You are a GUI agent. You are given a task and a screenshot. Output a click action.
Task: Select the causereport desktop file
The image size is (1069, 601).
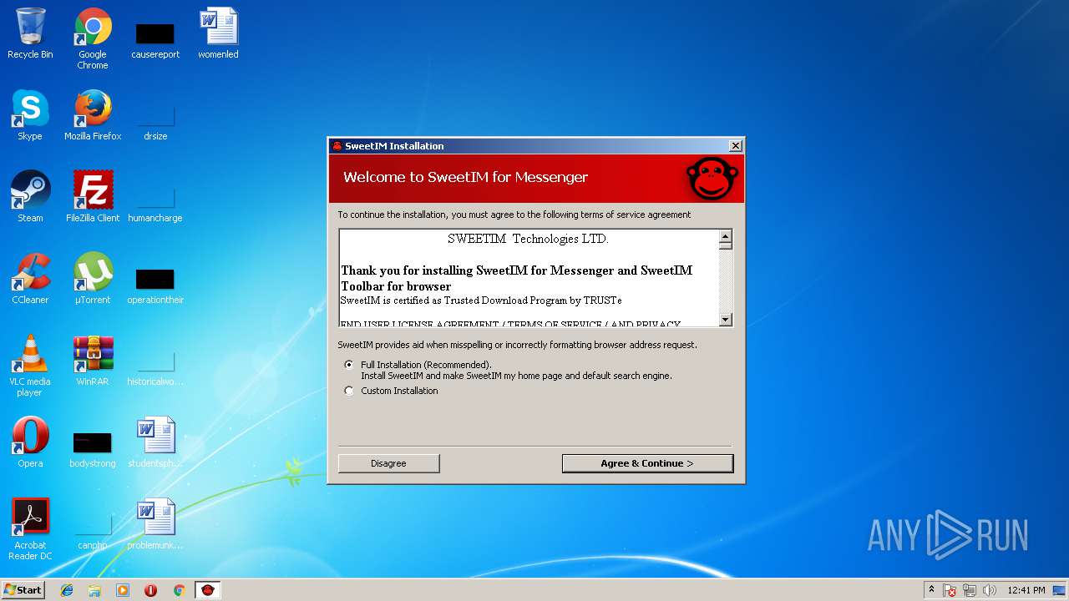[155, 42]
